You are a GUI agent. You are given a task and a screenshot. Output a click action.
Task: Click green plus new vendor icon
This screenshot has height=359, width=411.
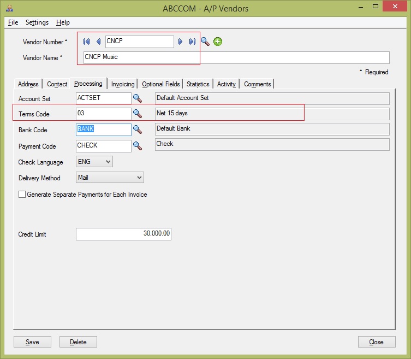[x=218, y=42]
